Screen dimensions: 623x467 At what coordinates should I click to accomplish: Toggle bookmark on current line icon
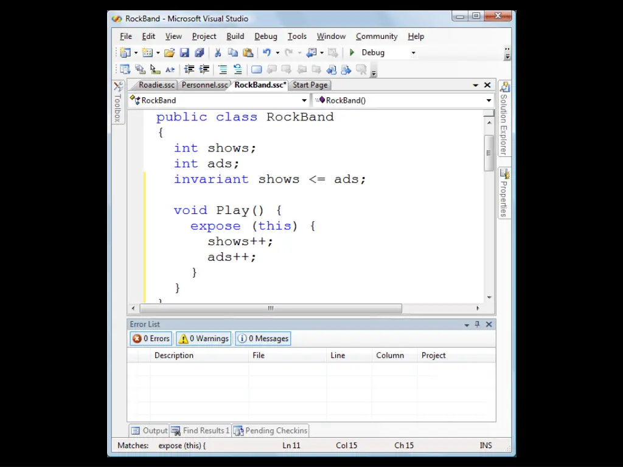click(257, 69)
